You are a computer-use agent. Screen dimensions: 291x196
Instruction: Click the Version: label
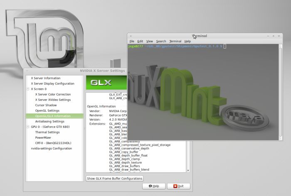95,120
